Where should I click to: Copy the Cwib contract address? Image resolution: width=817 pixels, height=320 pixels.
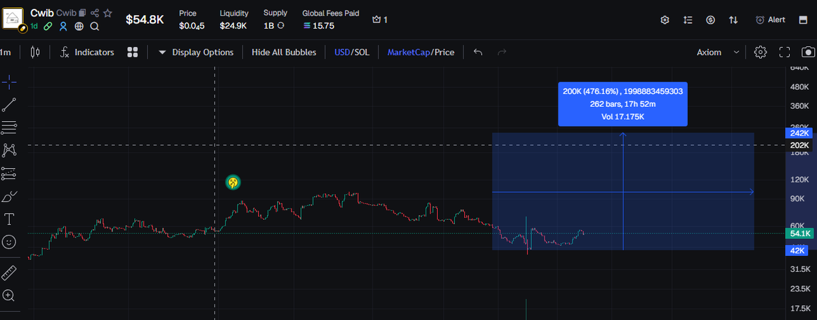click(82, 13)
